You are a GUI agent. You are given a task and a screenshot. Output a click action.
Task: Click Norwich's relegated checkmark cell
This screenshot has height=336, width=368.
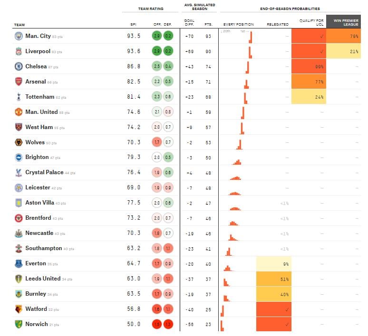(x=274, y=324)
